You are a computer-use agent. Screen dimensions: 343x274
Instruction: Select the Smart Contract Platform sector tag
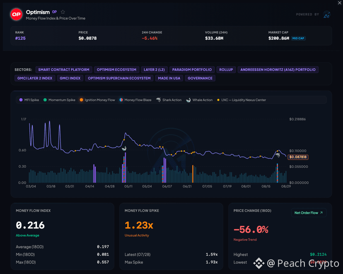pyautogui.click(x=64, y=70)
